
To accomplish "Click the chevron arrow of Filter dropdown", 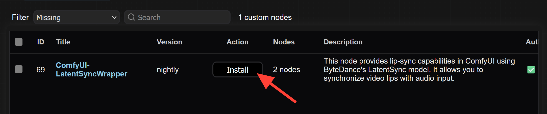I will click(x=114, y=17).
